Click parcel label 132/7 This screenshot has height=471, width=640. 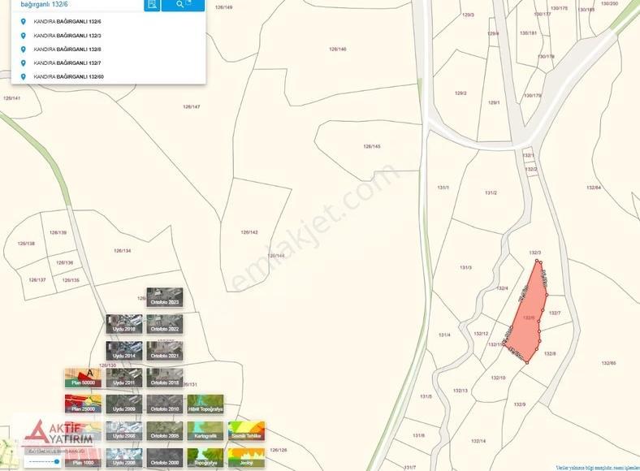pyautogui.click(x=555, y=313)
